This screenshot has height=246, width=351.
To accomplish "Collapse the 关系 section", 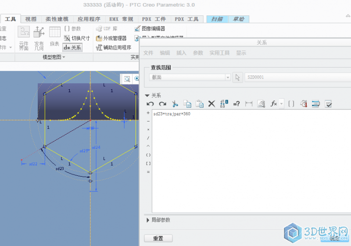I will click(x=147, y=96).
